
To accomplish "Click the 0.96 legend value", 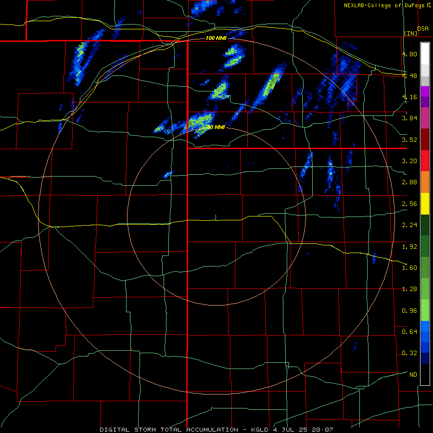I will [x=409, y=311].
